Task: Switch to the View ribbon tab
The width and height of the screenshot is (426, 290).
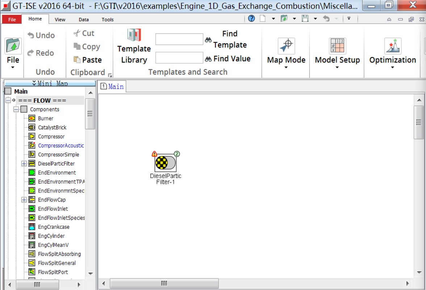Action: (x=60, y=20)
